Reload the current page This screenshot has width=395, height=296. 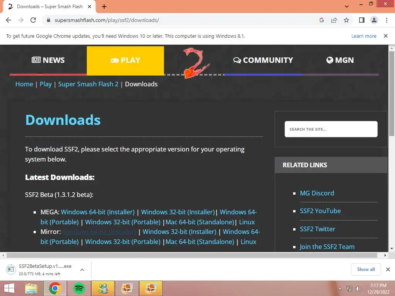33,20
